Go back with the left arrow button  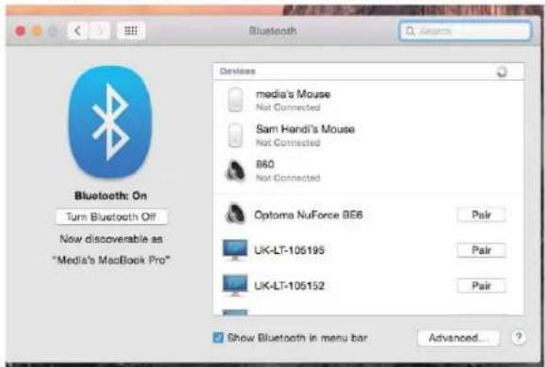pos(77,31)
